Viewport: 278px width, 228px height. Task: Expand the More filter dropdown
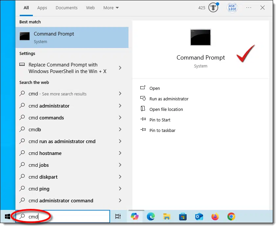click(x=111, y=8)
